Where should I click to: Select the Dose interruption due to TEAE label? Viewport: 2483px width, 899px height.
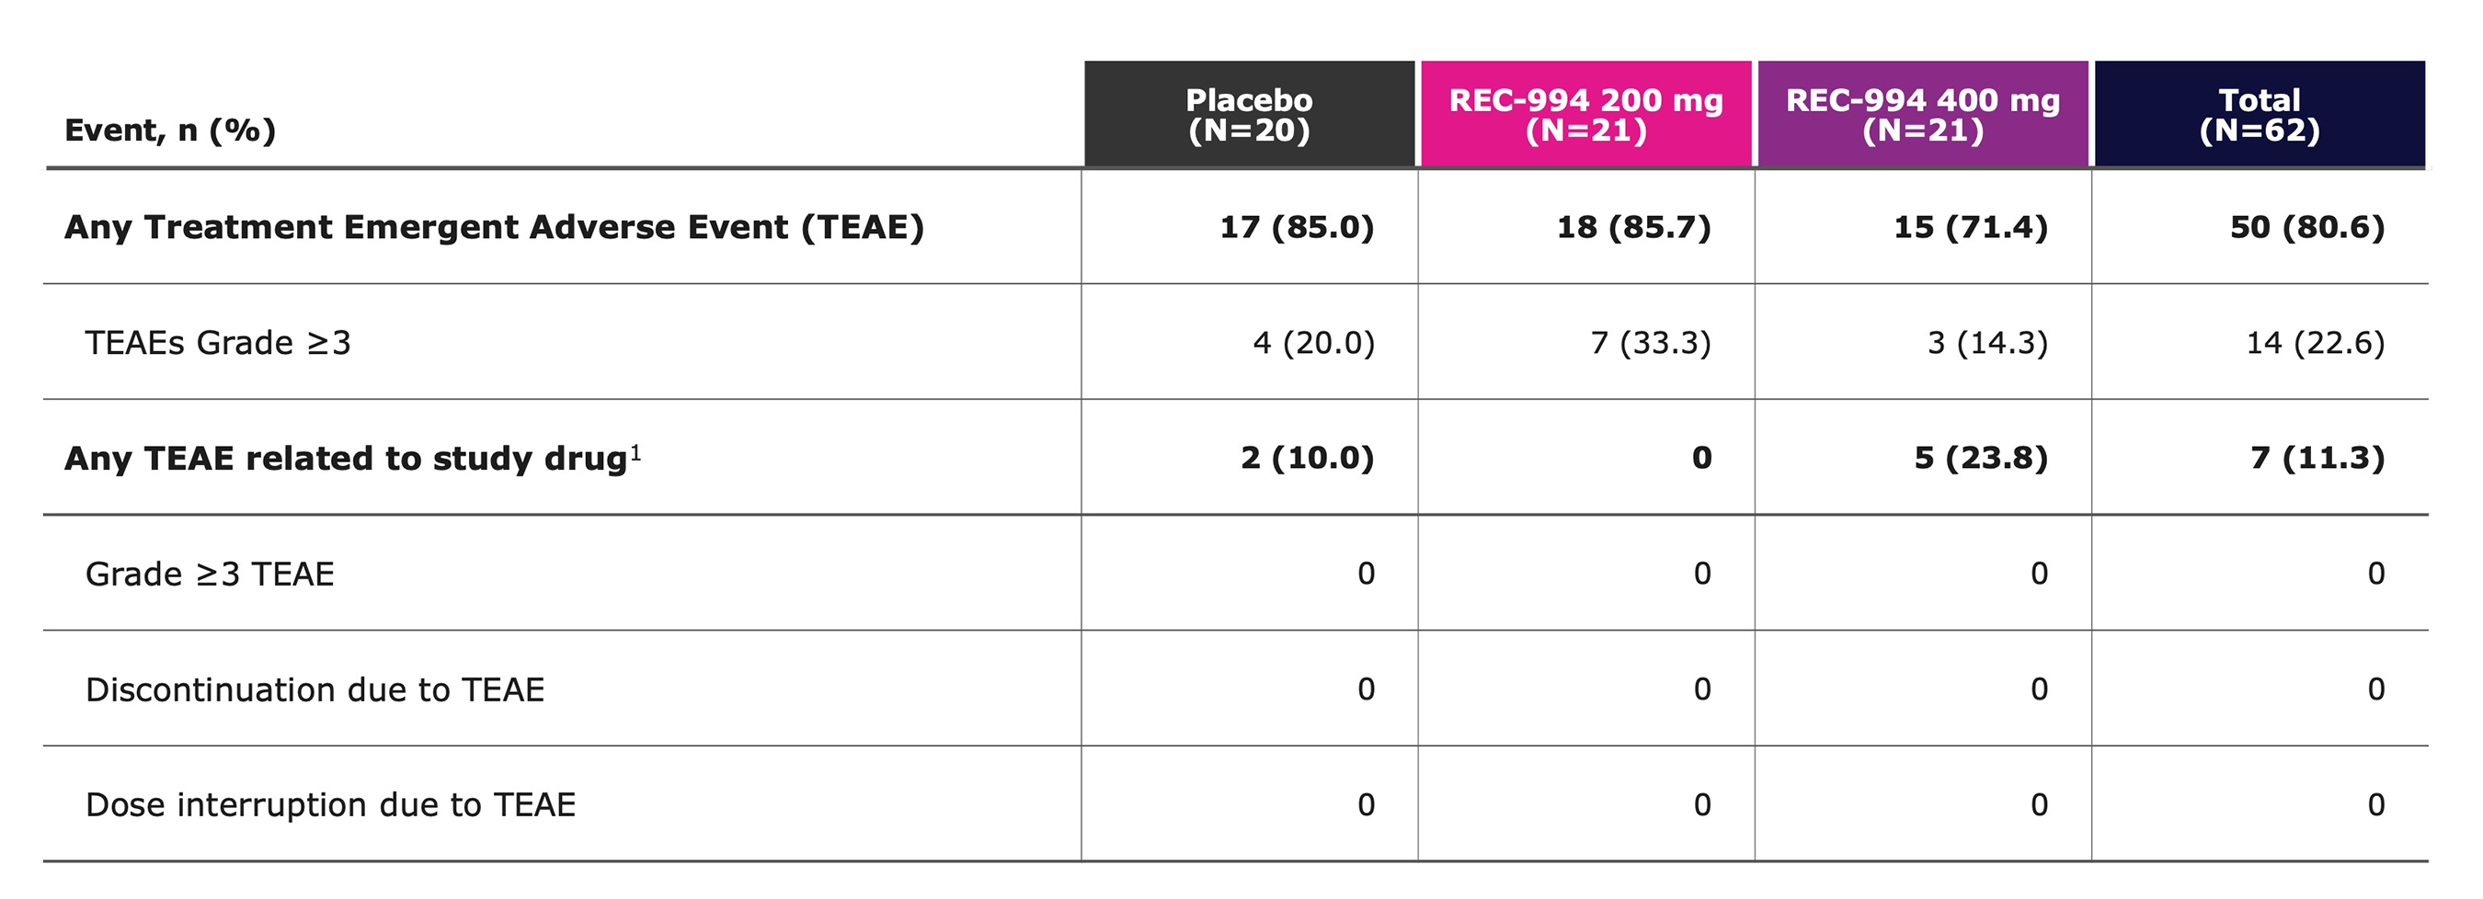[329, 804]
